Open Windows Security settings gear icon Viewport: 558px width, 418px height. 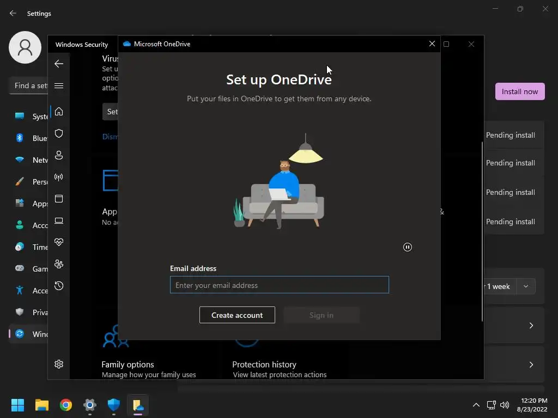coord(59,364)
